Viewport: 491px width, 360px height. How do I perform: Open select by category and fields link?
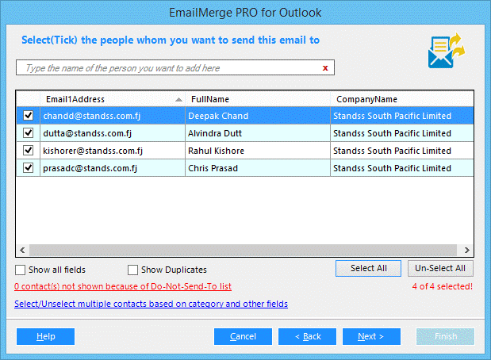(x=151, y=304)
